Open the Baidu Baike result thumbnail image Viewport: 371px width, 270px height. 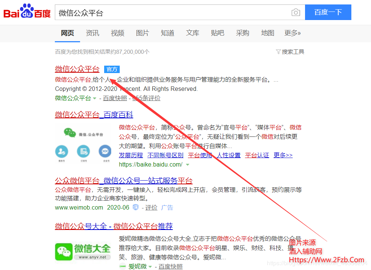point(83,144)
